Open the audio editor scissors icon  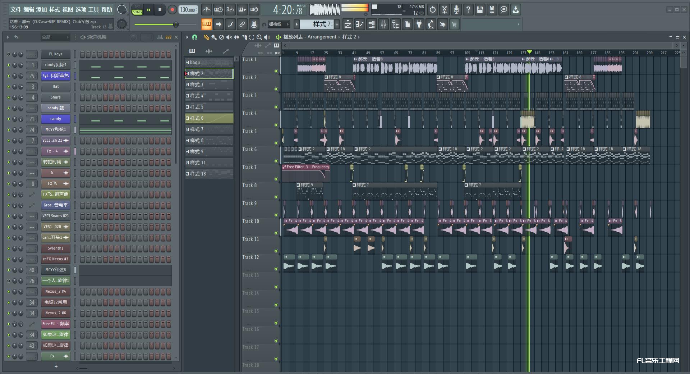pos(445,10)
